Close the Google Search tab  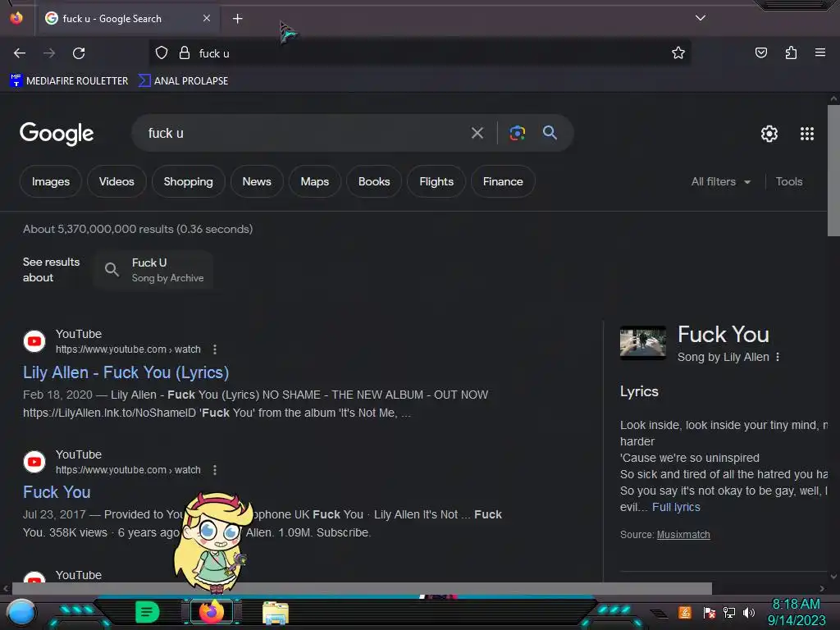click(207, 18)
